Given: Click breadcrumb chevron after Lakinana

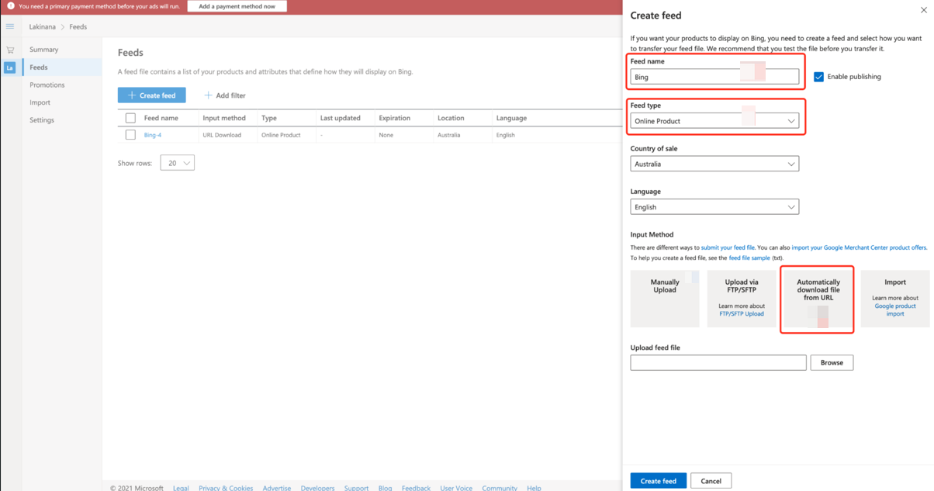Looking at the screenshot, I should [x=63, y=27].
